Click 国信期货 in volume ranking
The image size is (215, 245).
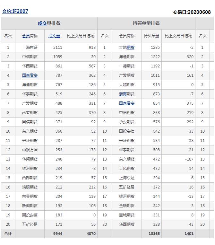pyautogui.click(x=30, y=122)
